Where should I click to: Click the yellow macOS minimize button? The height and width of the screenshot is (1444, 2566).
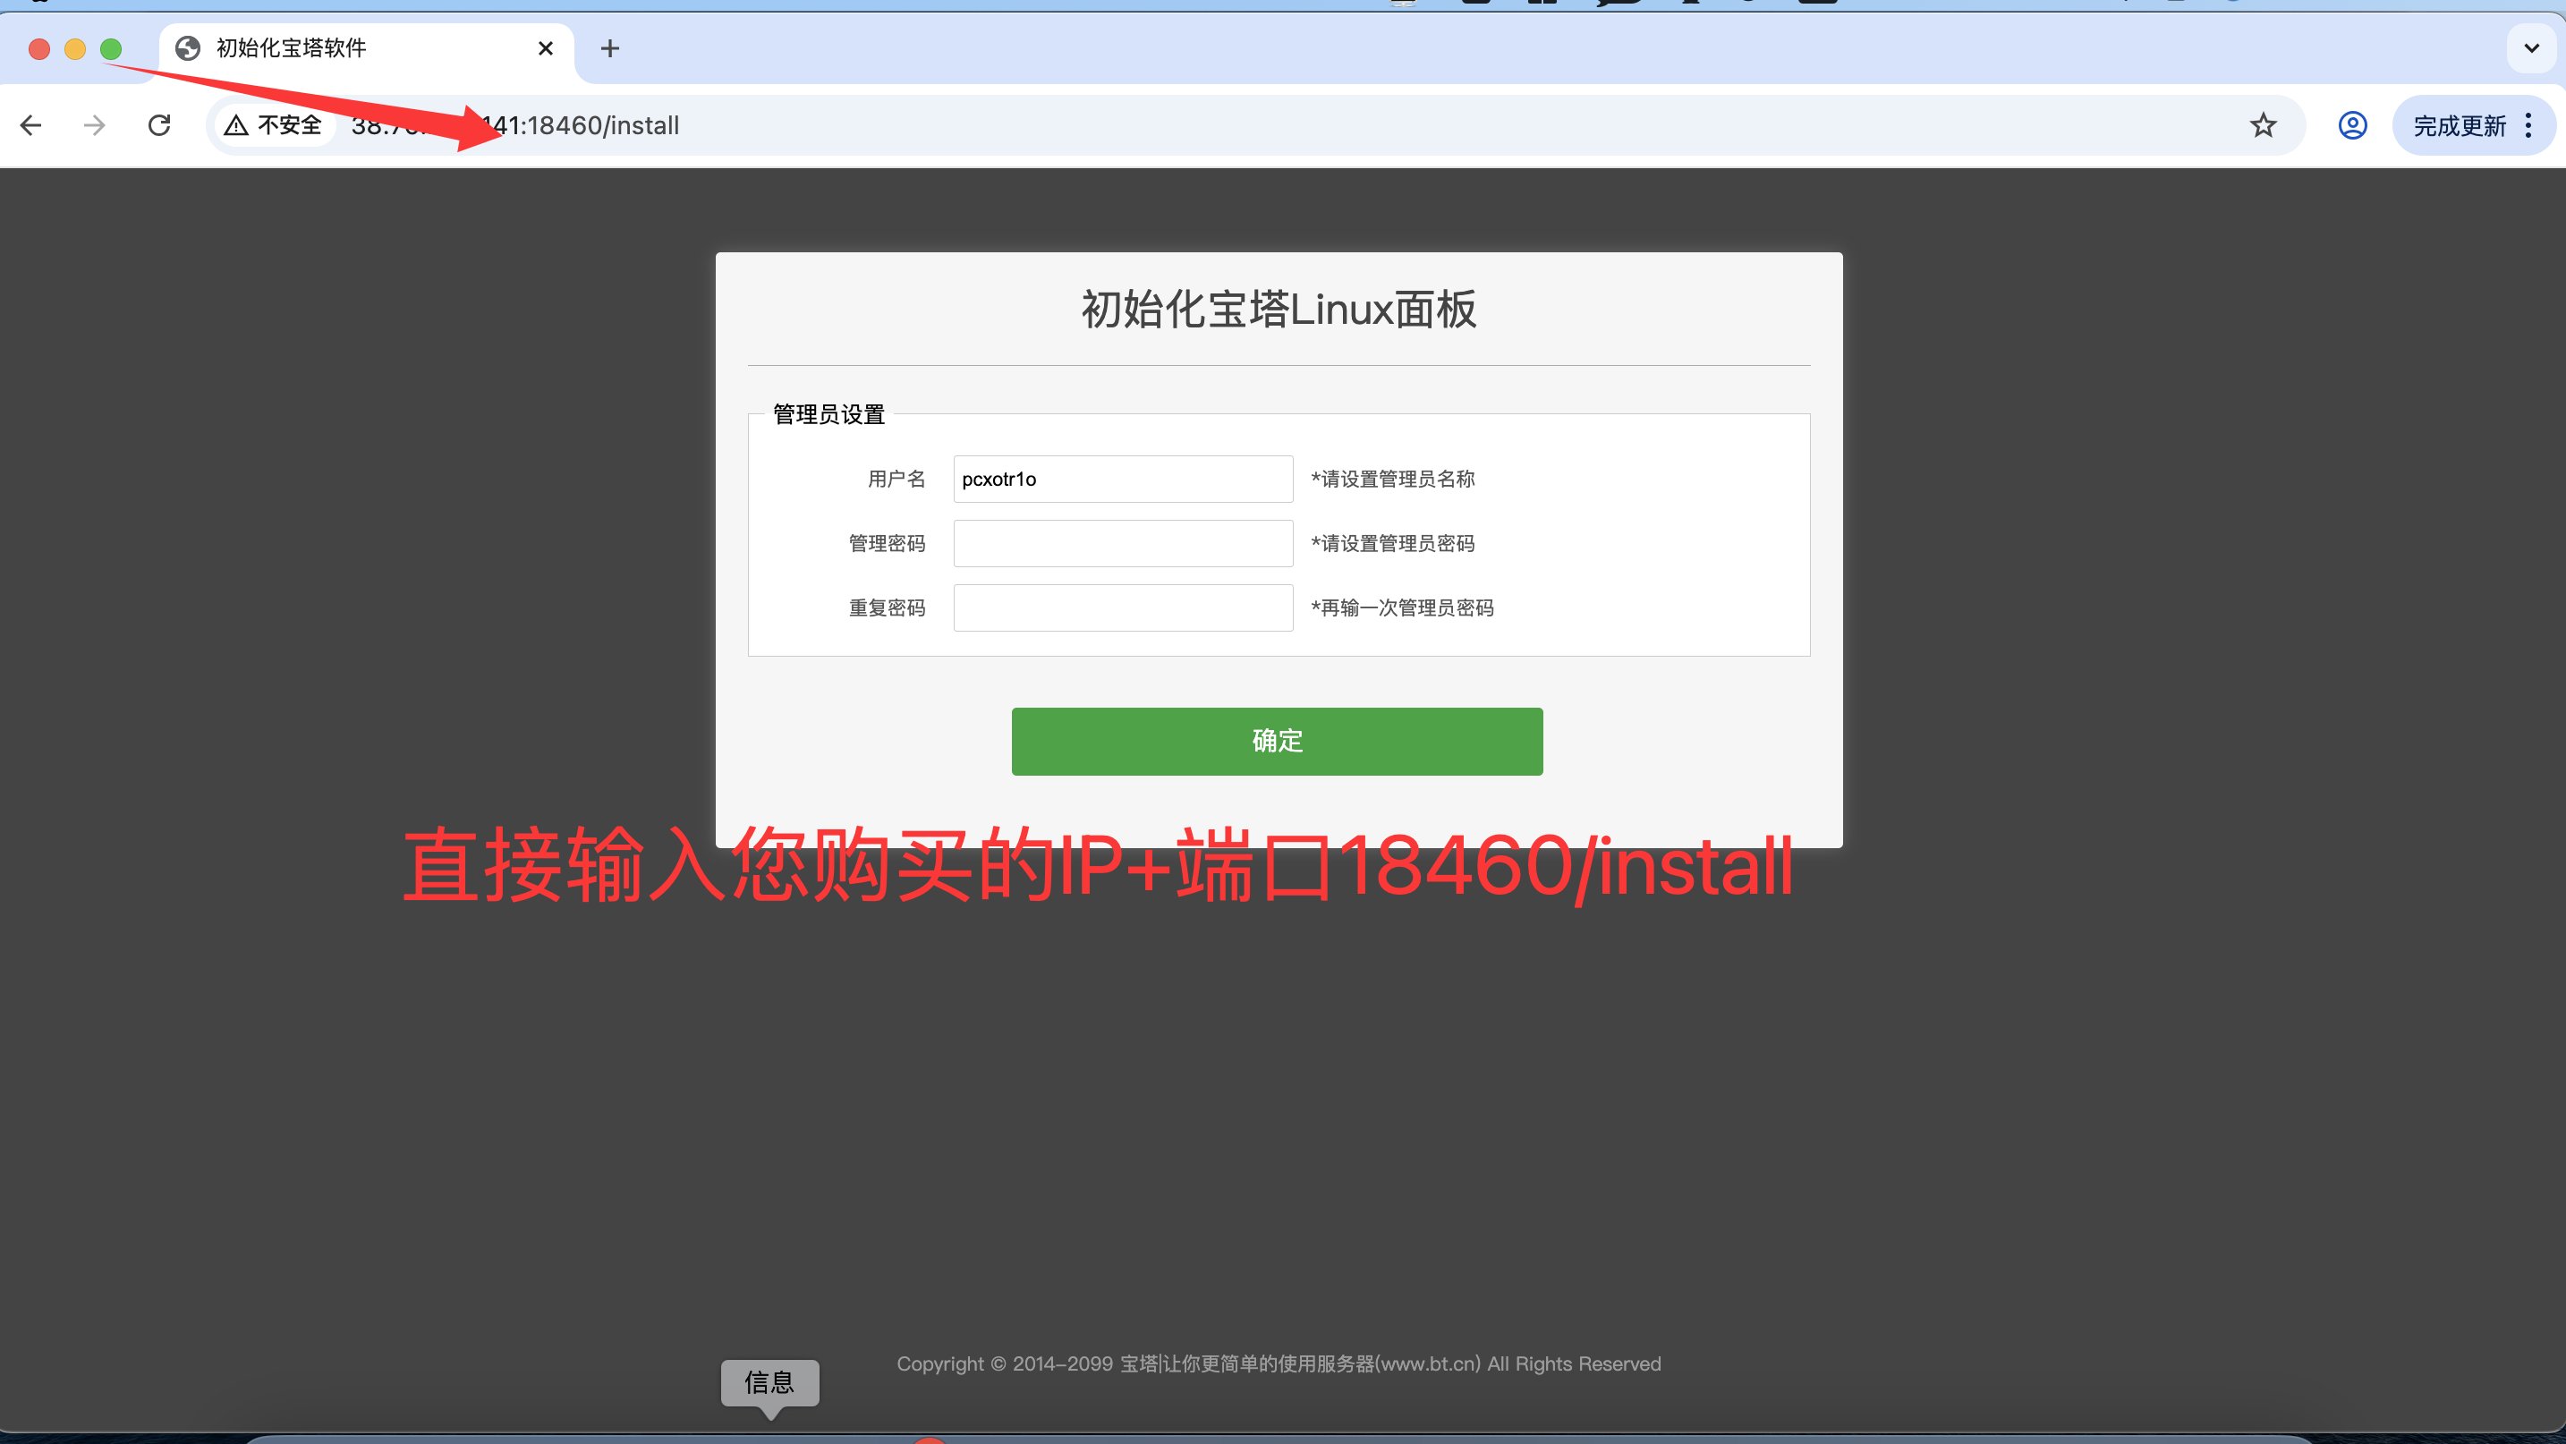pyautogui.click(x=75, y=49)
